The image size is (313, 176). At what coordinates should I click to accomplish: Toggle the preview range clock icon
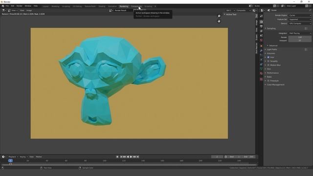click(x=226, y=157)
